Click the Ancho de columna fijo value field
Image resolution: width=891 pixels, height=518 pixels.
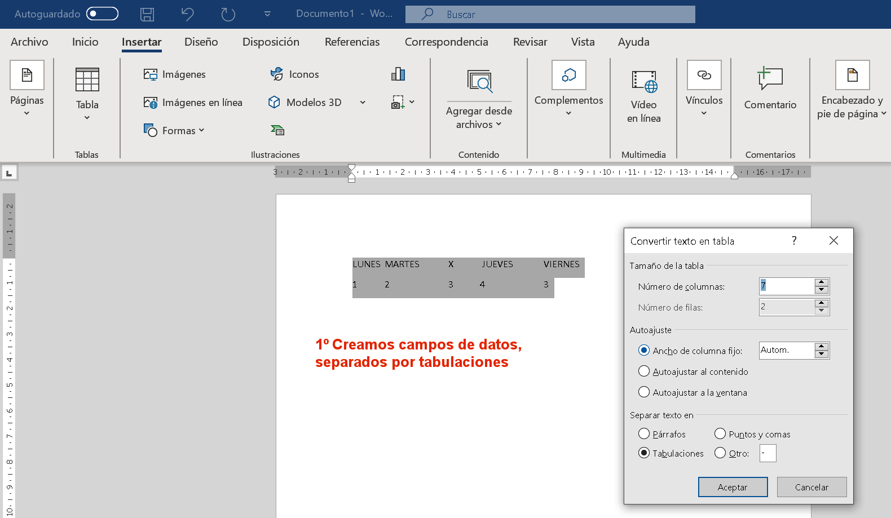click(x=787, y=351)
